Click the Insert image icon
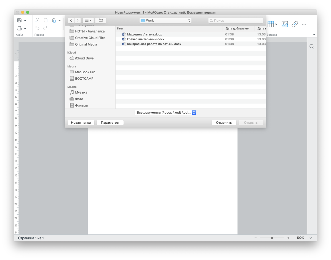Screen dimensions: 331x260 pos(285,24)
